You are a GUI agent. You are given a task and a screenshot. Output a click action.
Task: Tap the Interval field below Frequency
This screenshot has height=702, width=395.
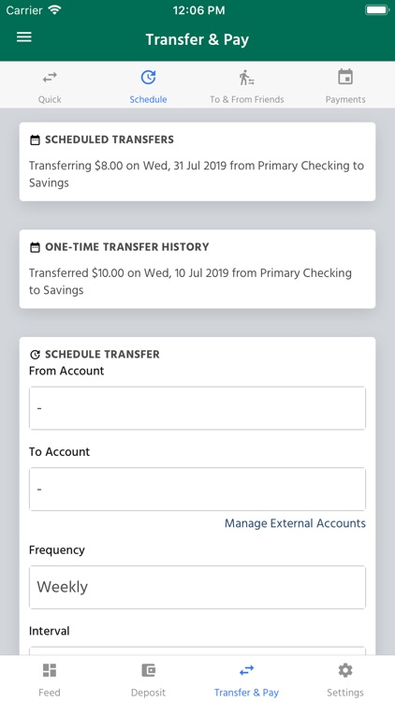click(x=197, y=651)
